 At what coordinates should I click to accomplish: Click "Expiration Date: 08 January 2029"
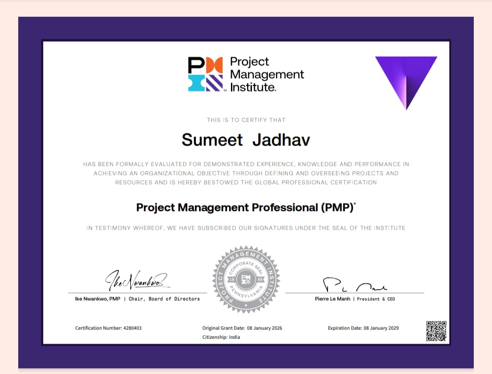pos(364,328)
